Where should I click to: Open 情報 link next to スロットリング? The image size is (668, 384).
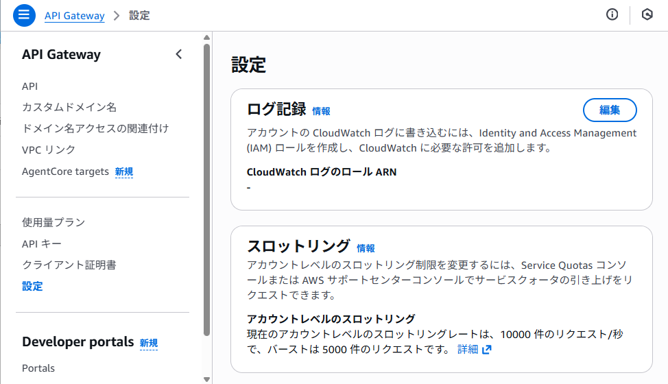point(366,248)
